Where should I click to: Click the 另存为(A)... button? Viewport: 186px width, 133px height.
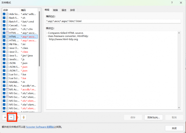click(153, 117)
